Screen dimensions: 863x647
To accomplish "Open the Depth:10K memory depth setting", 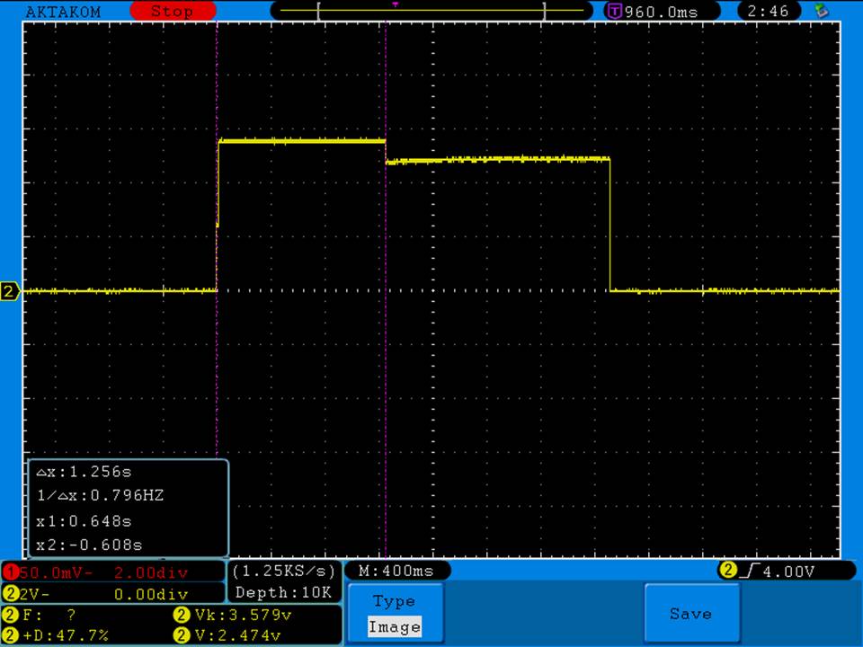I will click(x=284, y=592).
